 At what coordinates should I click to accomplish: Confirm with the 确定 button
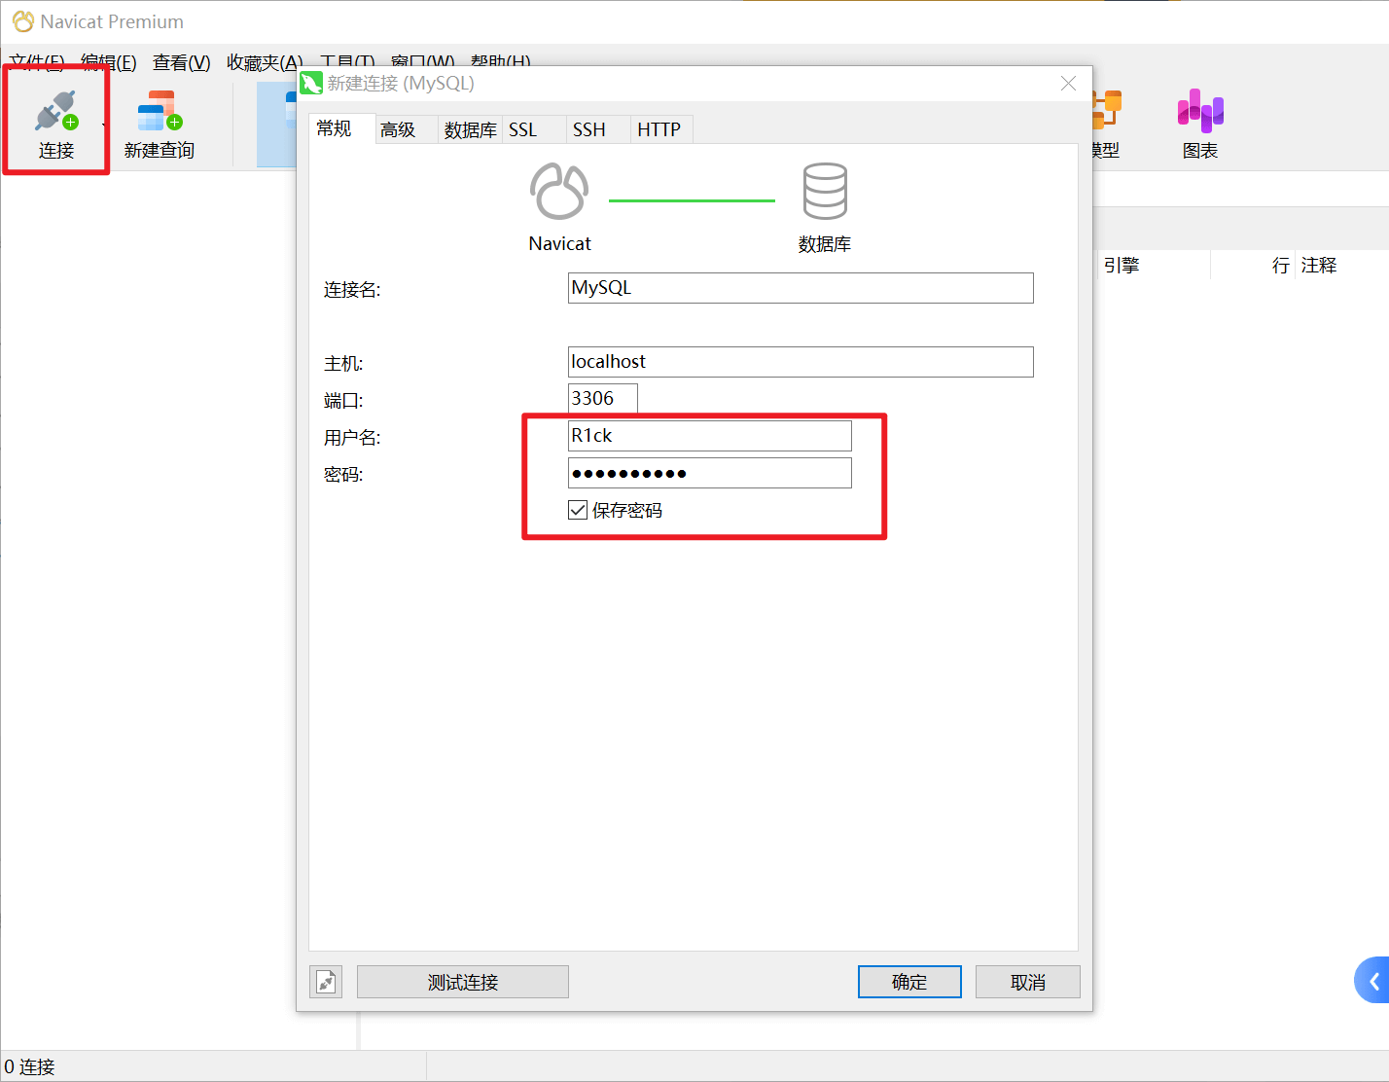909,982
